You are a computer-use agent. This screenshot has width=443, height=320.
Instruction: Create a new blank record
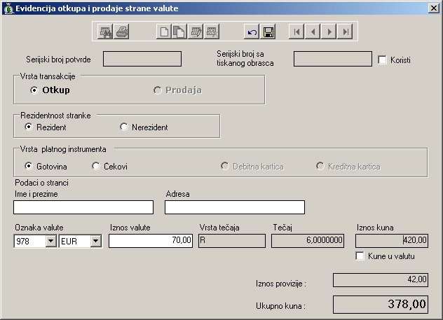(163, 32)
